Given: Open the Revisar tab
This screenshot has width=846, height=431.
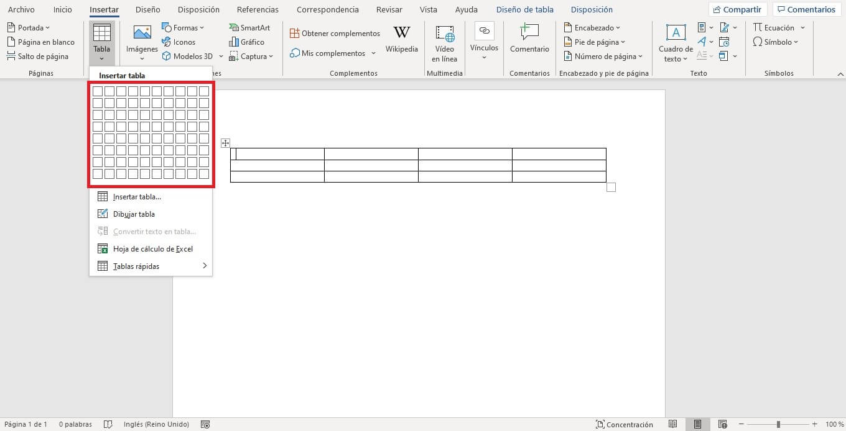Looking at the screenshot, I should (x=389, y=9).
